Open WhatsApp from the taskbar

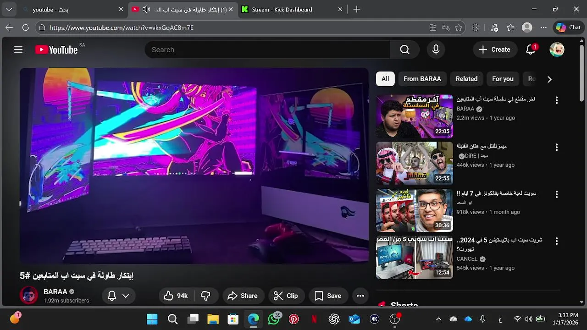click(x=274, y=319)
